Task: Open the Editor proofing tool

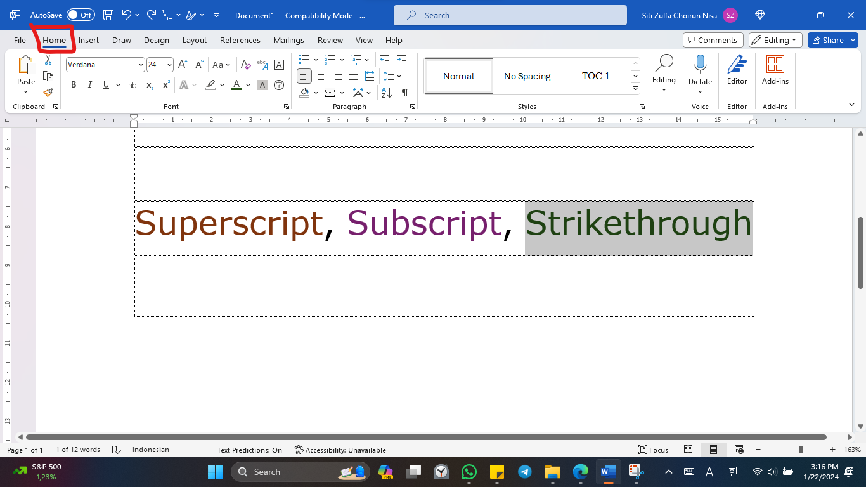Action: pyautogui.click(x=737, y=70)
